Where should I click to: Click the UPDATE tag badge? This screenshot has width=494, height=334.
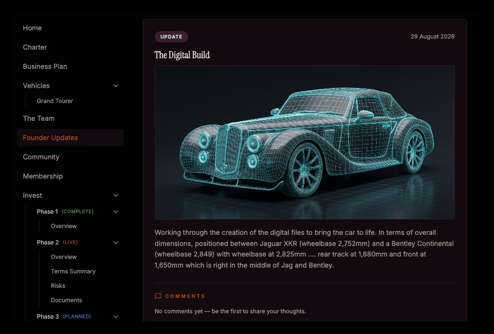171,37
